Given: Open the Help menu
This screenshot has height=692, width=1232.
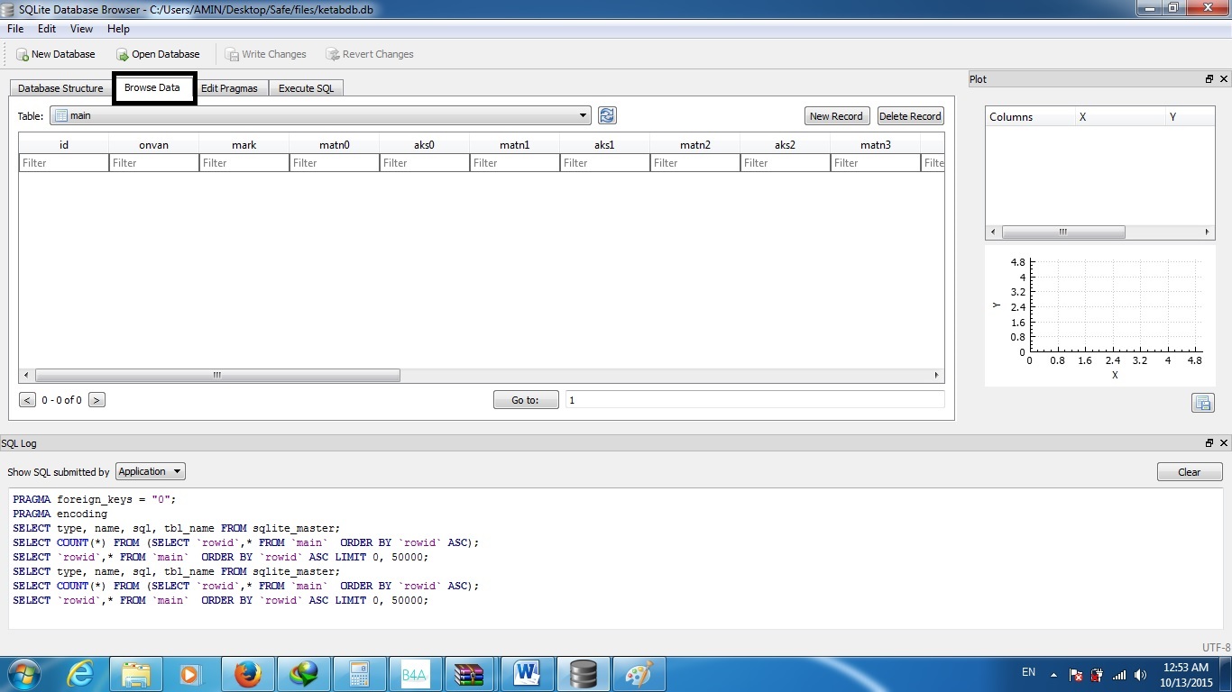Looking at the screenshot, I should tap(118, 29).
